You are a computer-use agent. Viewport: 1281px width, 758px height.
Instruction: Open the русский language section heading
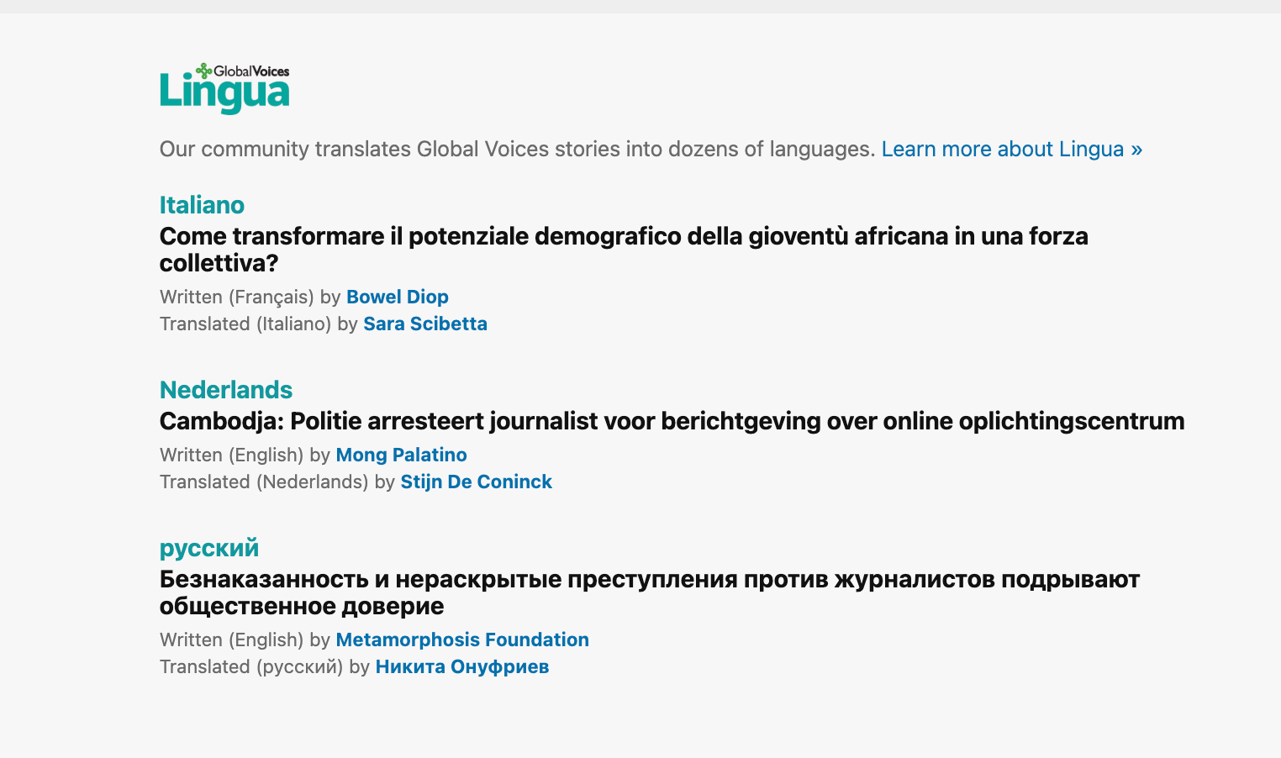coord(208,548)
